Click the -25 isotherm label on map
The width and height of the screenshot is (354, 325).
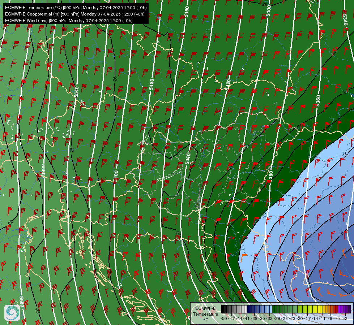pyautogui.click(x=72, y=150)
